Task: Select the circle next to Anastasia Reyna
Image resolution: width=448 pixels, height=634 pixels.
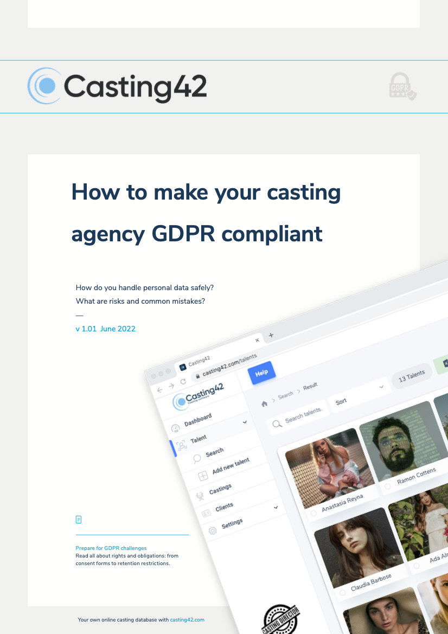Action: pyautogui.click(x=313, y=513)
